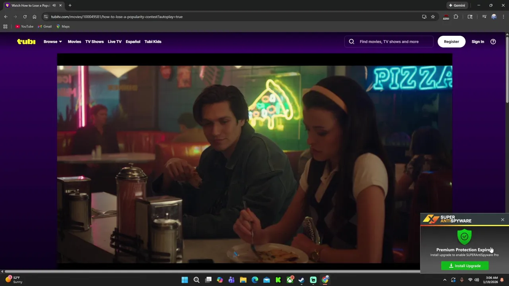This screenshot has width=509, height=286.
Task: Open the media controls icon
Action: (x=484, y=17)
